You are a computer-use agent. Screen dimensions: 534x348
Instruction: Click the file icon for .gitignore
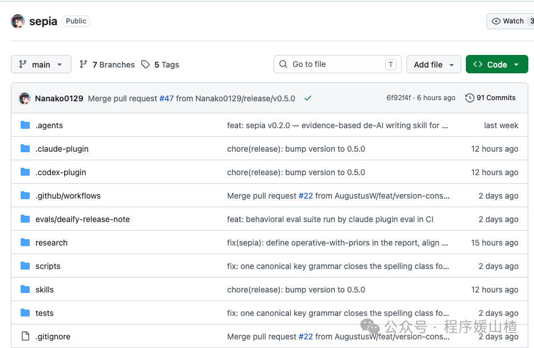coord(25,337)
